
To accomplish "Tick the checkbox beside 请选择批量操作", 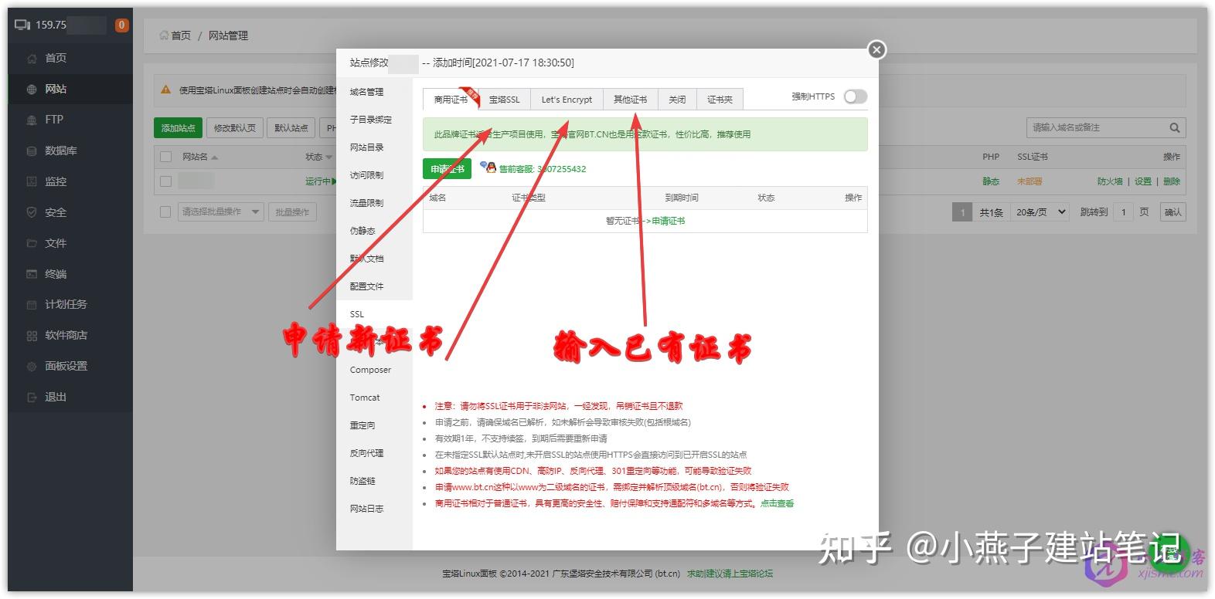I will tap(165, 212).
